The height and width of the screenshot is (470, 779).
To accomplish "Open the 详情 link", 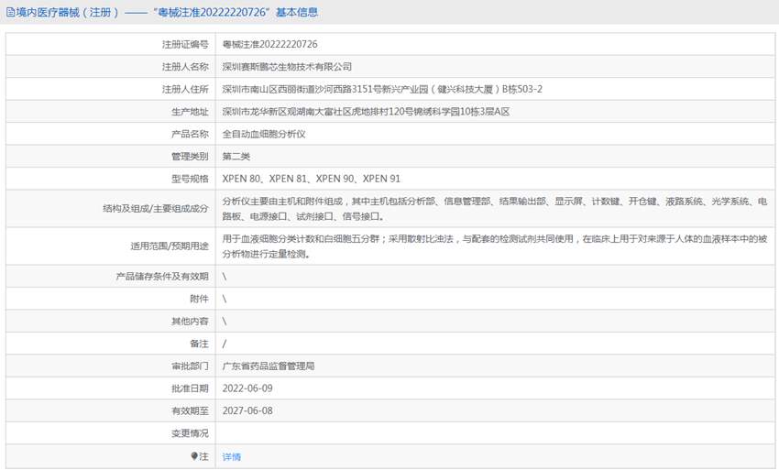I will (x=232, y=456).
